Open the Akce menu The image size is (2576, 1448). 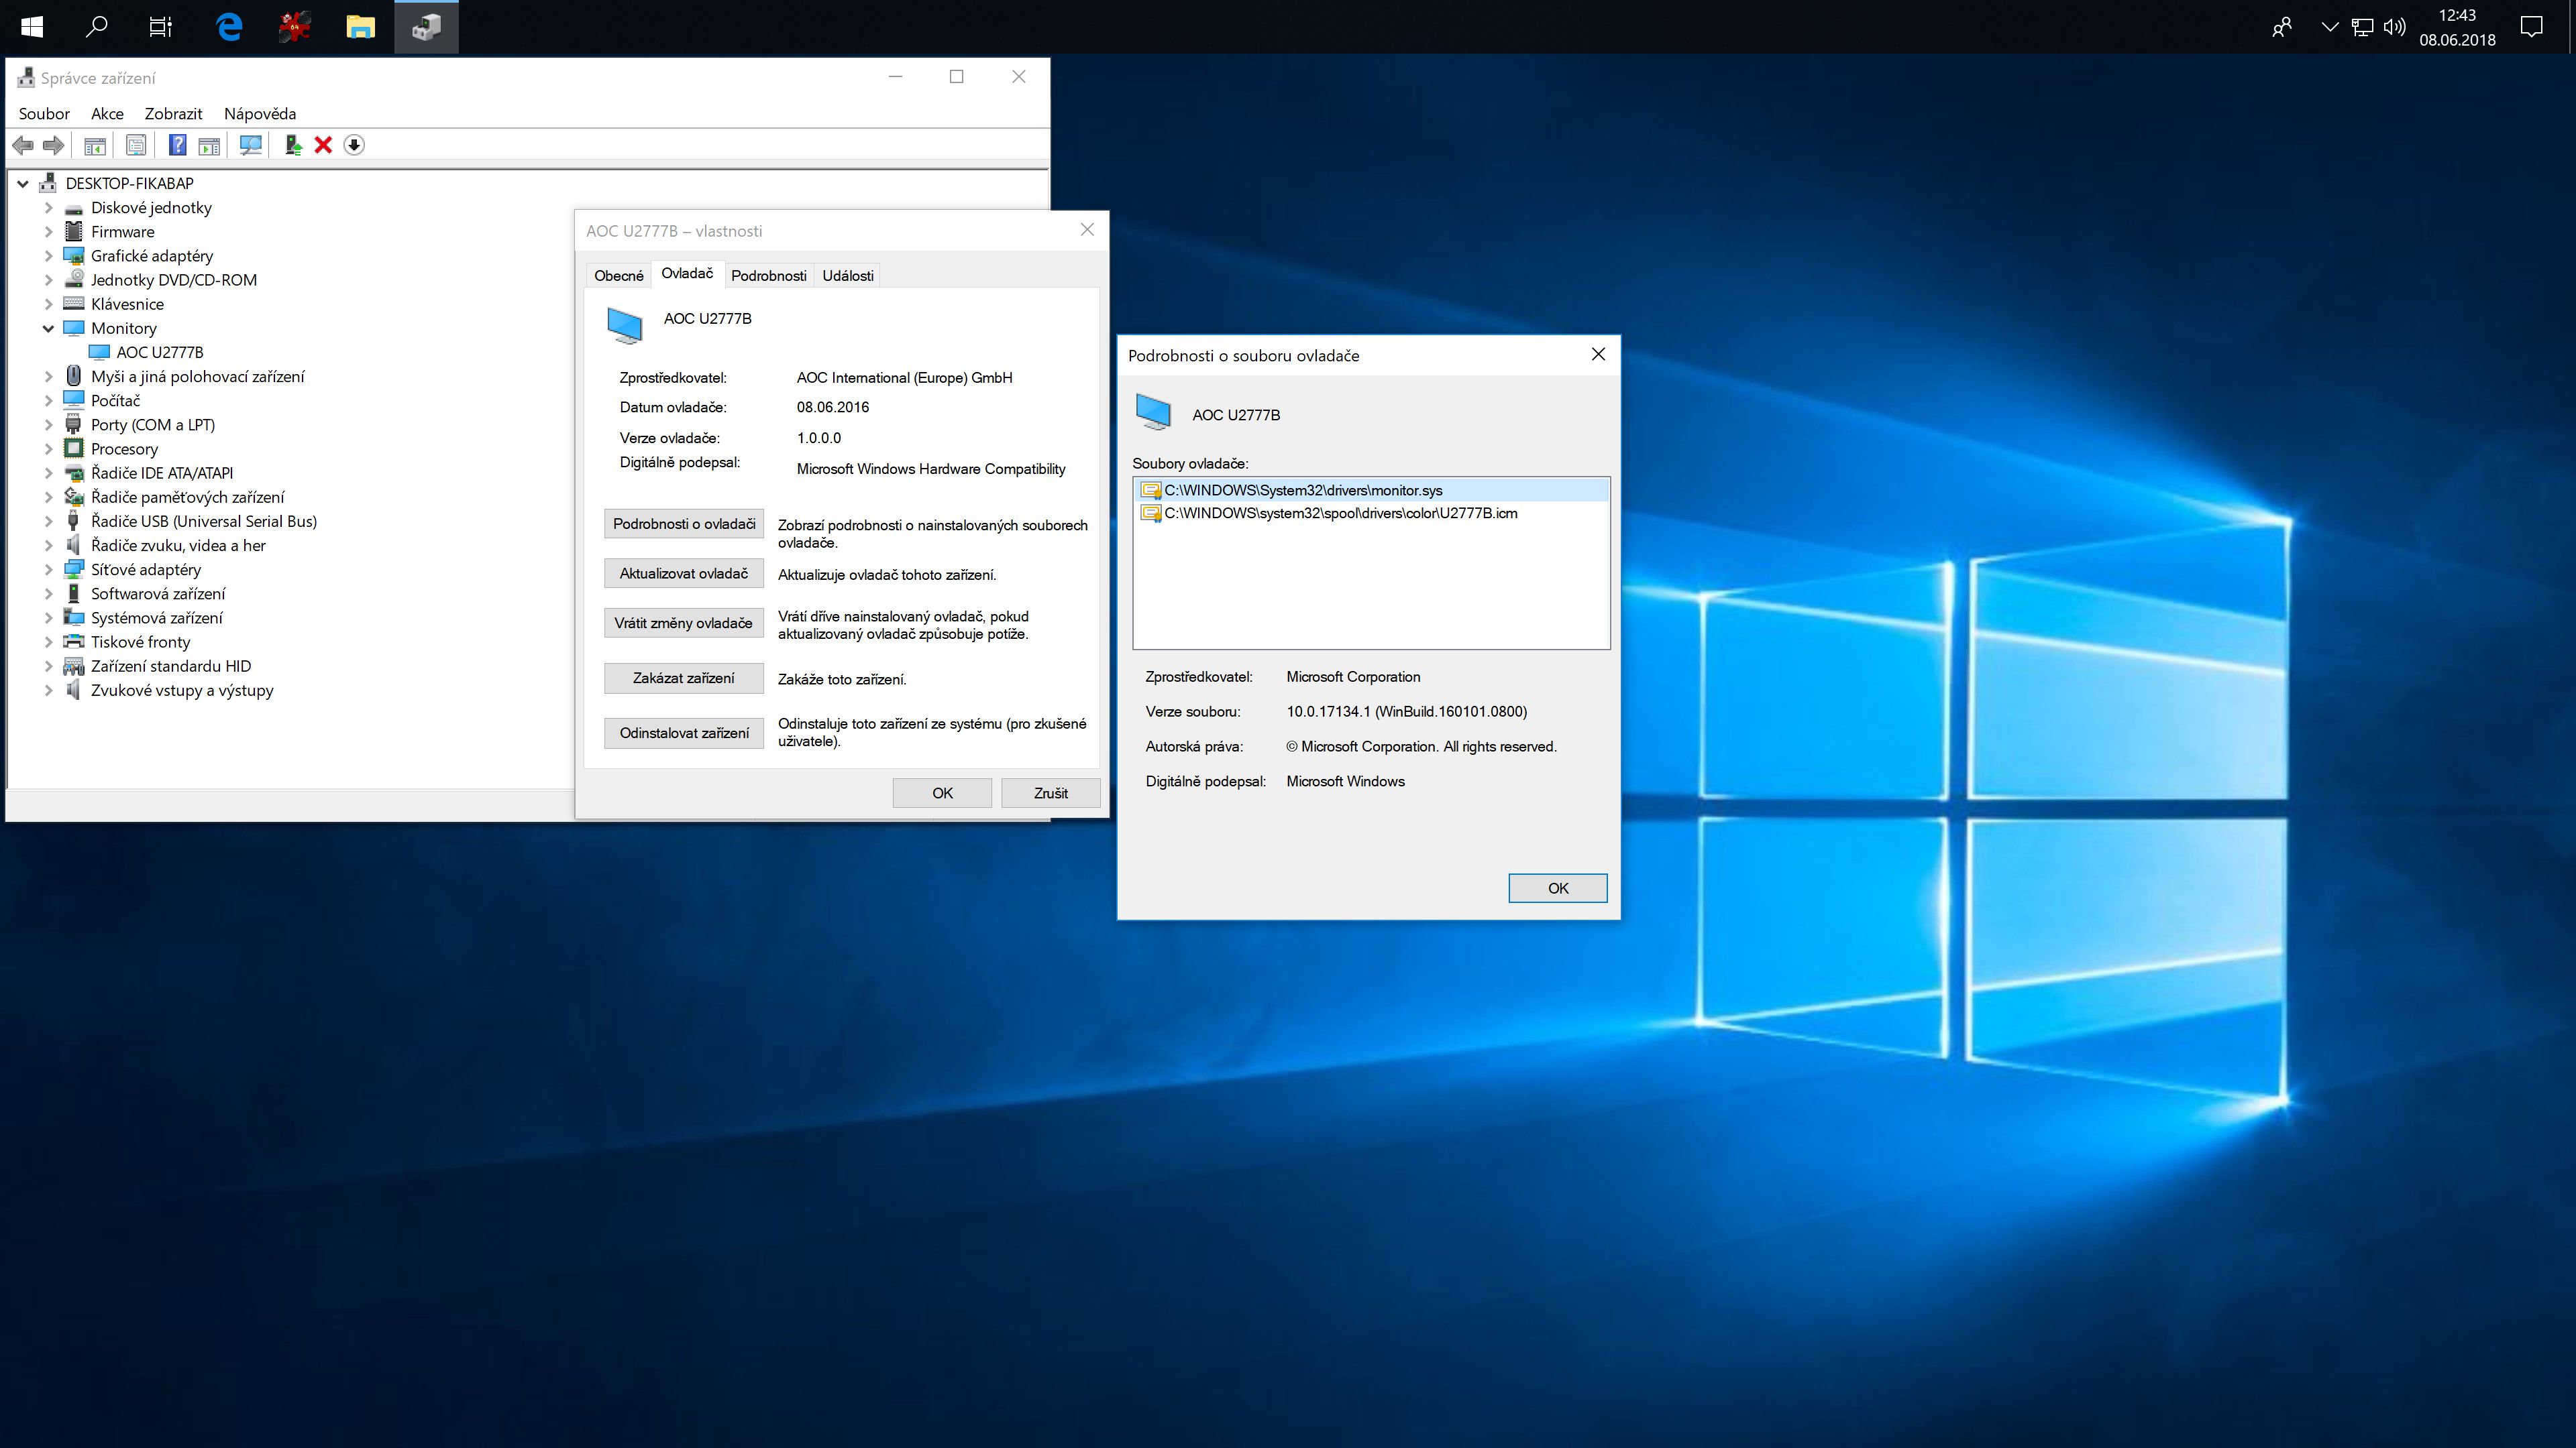107,114
